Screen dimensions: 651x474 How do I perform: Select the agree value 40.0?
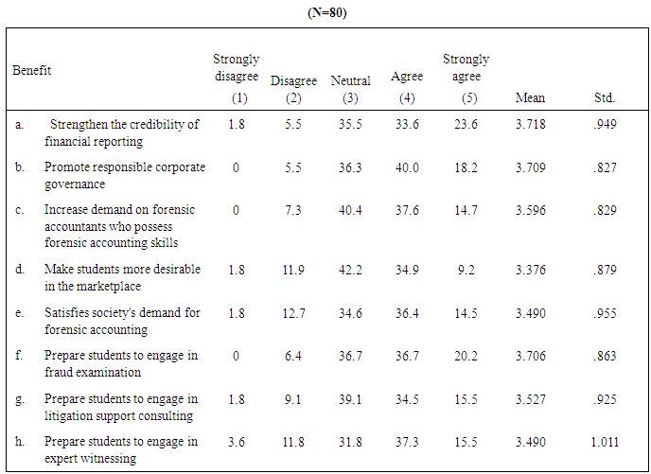(407, 167)
